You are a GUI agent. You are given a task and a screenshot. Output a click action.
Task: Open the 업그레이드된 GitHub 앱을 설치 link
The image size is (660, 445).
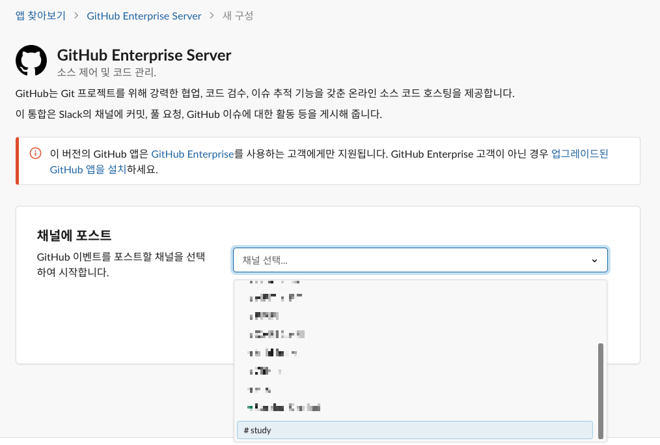pos(579,154)
